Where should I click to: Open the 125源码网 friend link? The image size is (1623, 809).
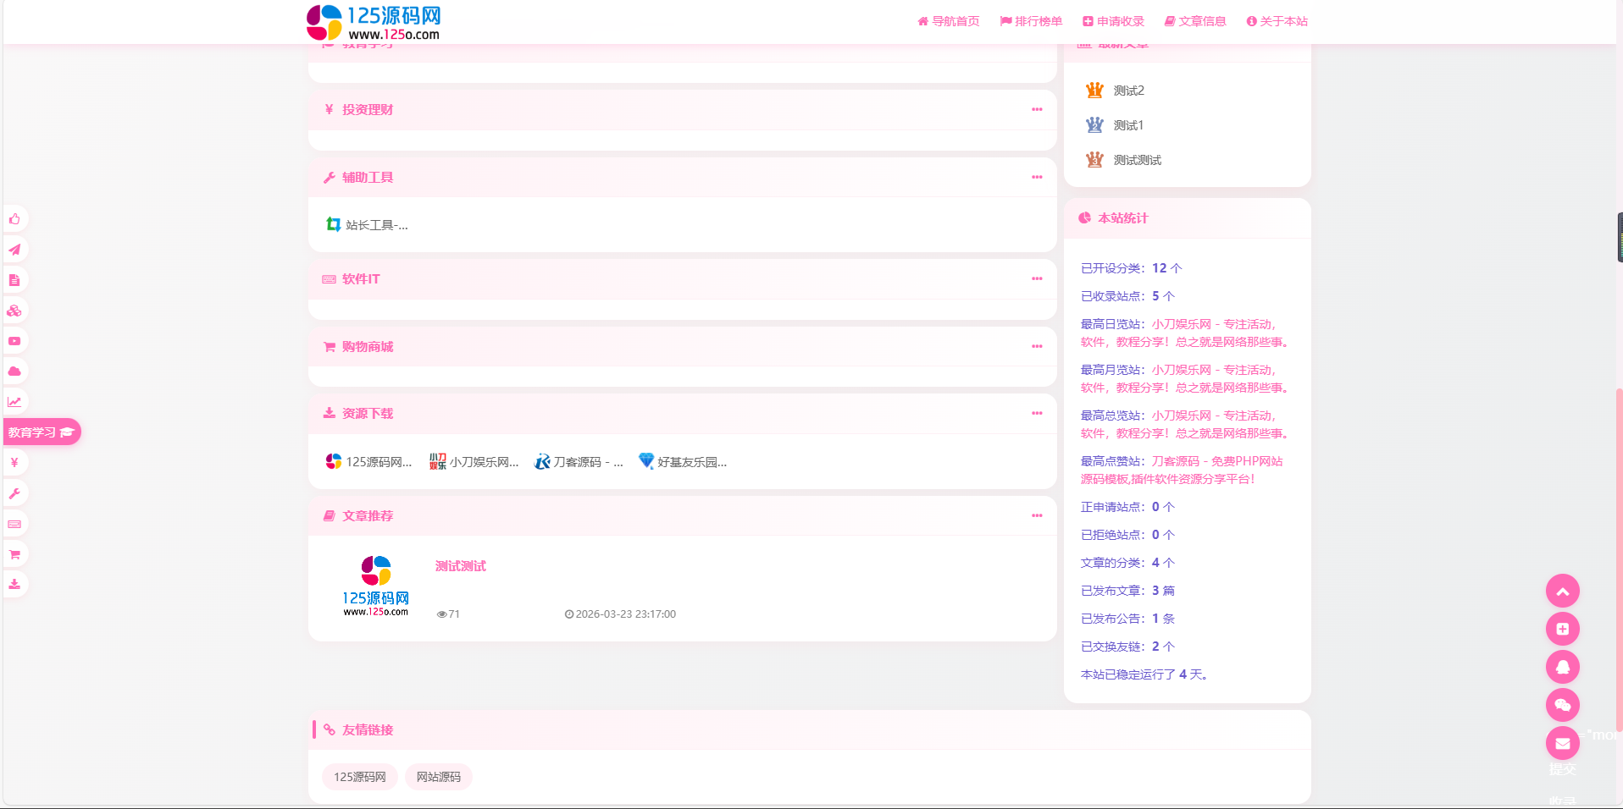click(x=360, y=777)
